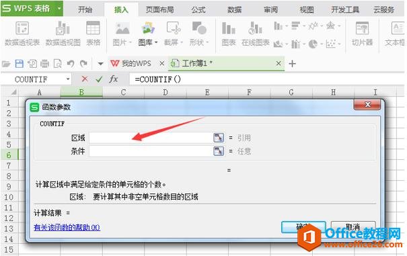Click into the 条件 criteria input field
This screenshot has width=407, height=256.
(x=151, y=151)
